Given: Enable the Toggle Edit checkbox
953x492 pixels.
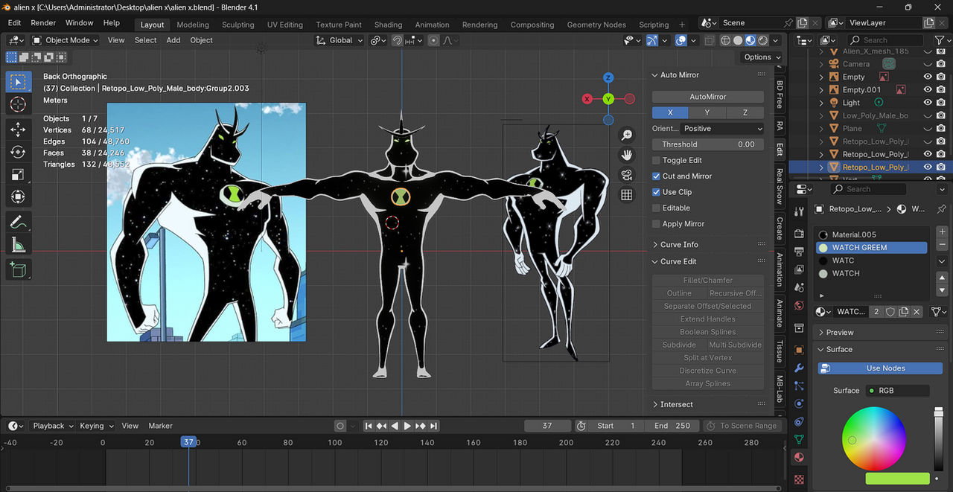Looking at the screenshot, I should click(x=656, y=160).
